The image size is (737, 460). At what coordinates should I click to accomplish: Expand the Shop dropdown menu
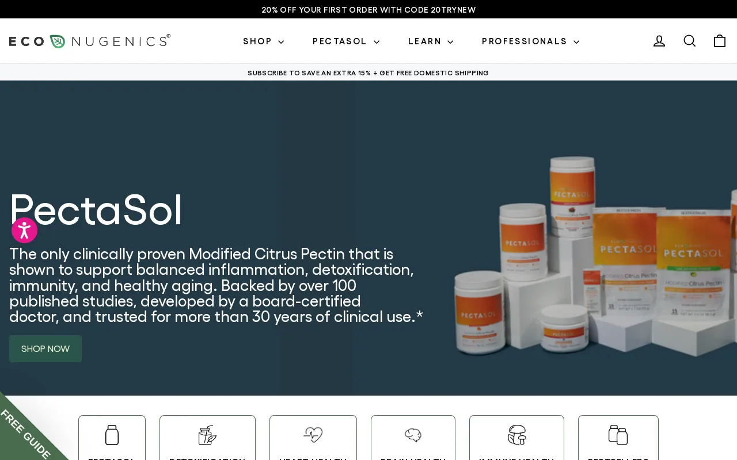pyautogui.click(x=264, y=41)
